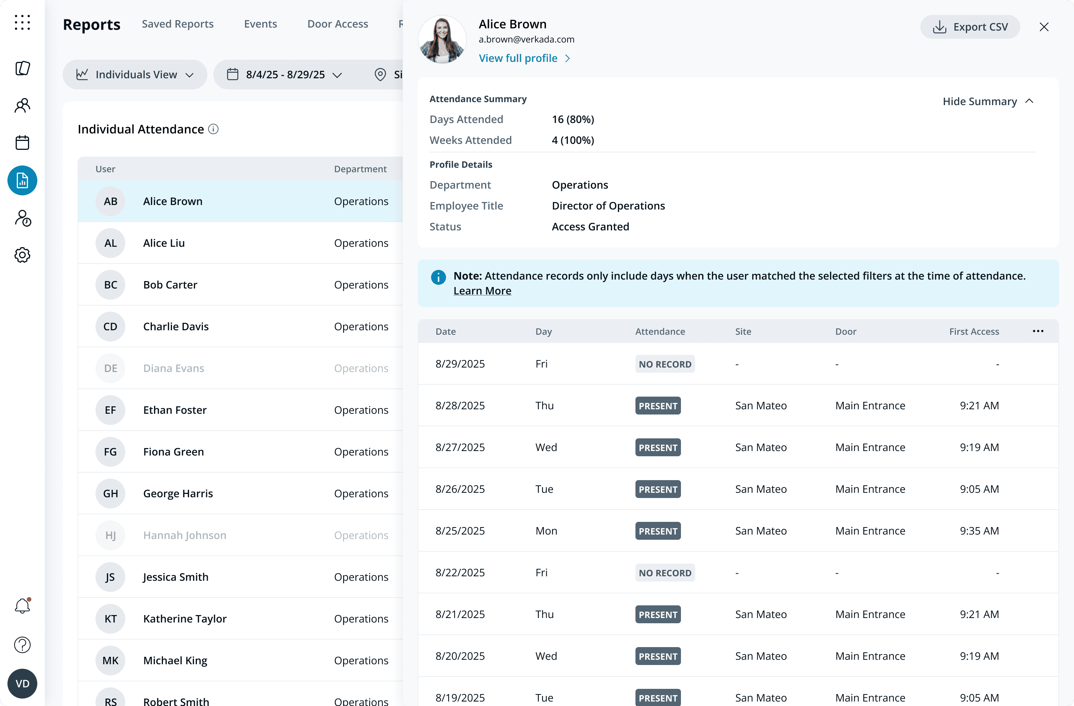Click info icon next to Individual Attendance

[213, 129]
